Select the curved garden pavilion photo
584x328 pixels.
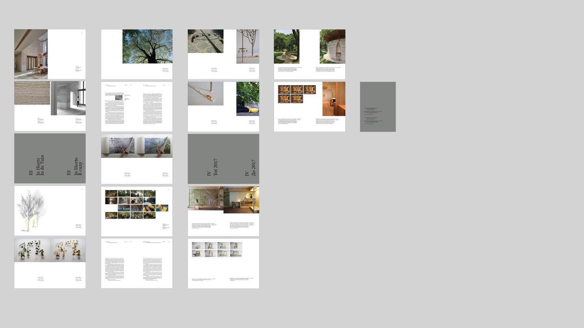coord(333,46)
